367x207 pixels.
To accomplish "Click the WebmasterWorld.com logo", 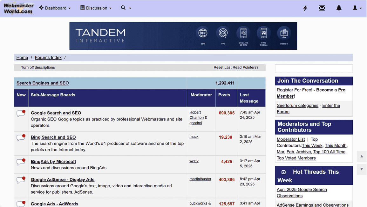I will pos(18,8).
